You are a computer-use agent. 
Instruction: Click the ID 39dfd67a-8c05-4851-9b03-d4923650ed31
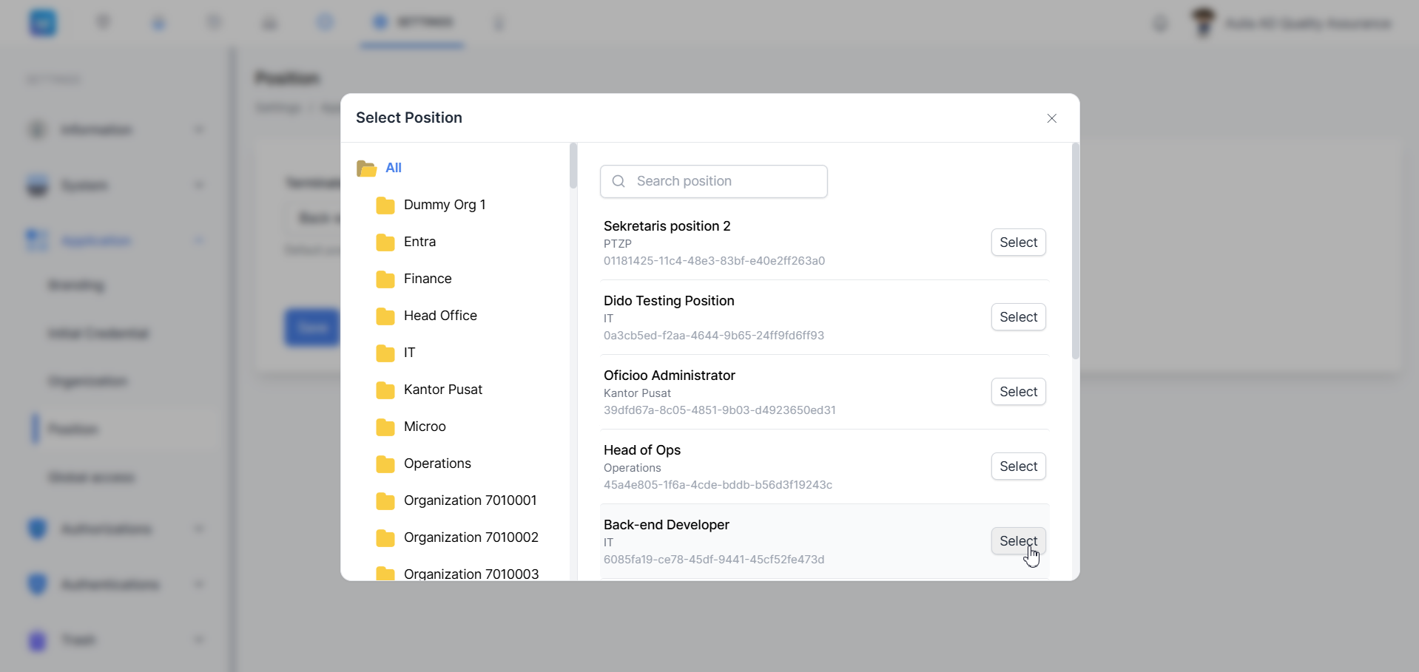720,410
